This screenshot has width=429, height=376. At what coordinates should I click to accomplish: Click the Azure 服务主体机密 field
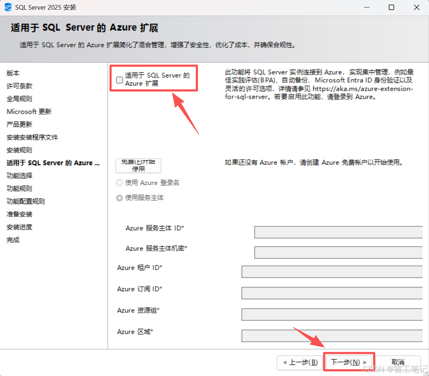click(339, 252)
